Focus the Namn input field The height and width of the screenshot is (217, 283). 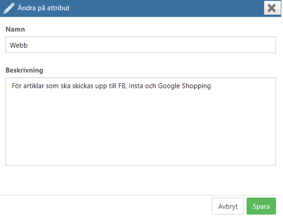pos(141,45)
